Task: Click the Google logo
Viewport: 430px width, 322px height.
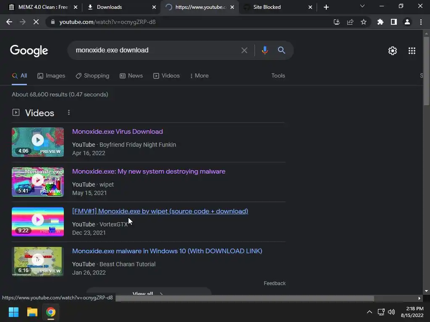Action: pyautogui.click(x=29, y=51)
